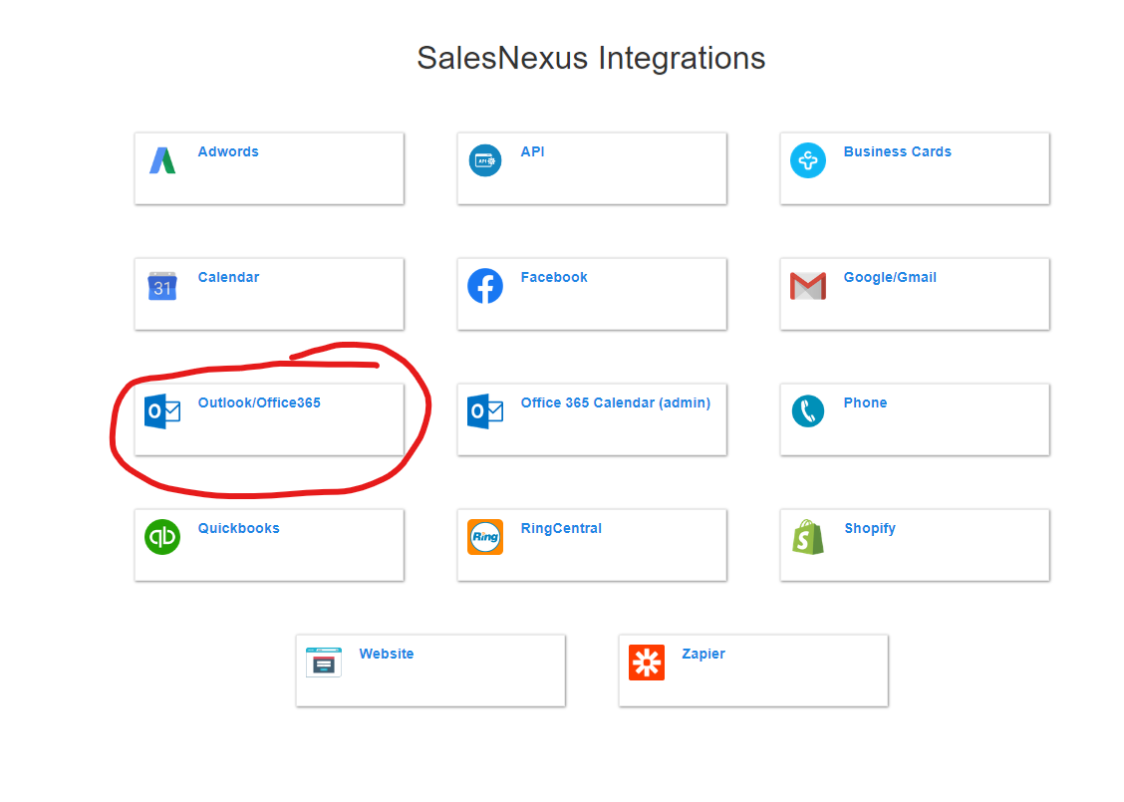Click the Zapier asterisk icon
1124x802 pixels.
coord(647,663)
